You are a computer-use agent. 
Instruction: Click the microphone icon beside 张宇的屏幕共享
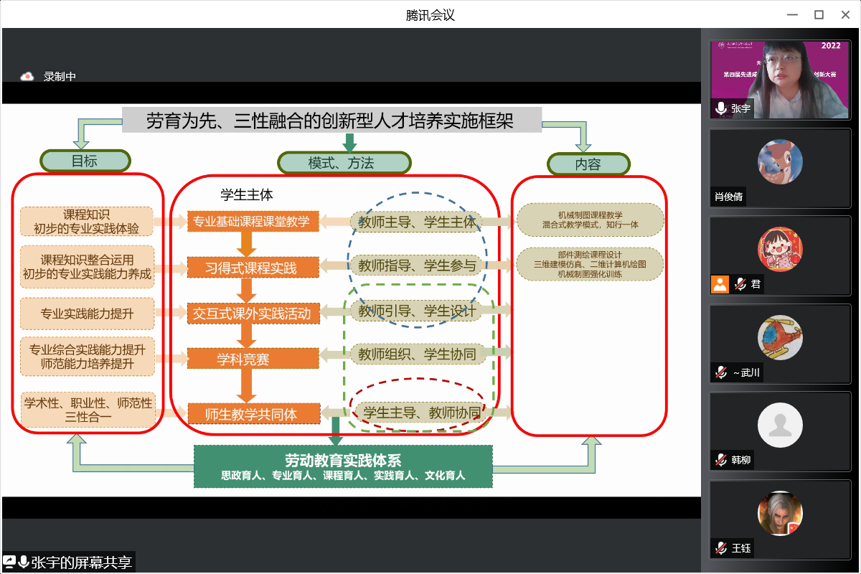pyautogui.click(x=24, y=563)
